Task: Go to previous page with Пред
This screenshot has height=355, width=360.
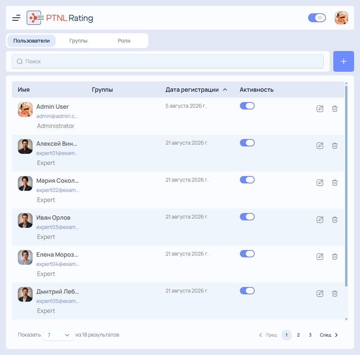Action: click(x=268, y=335)
